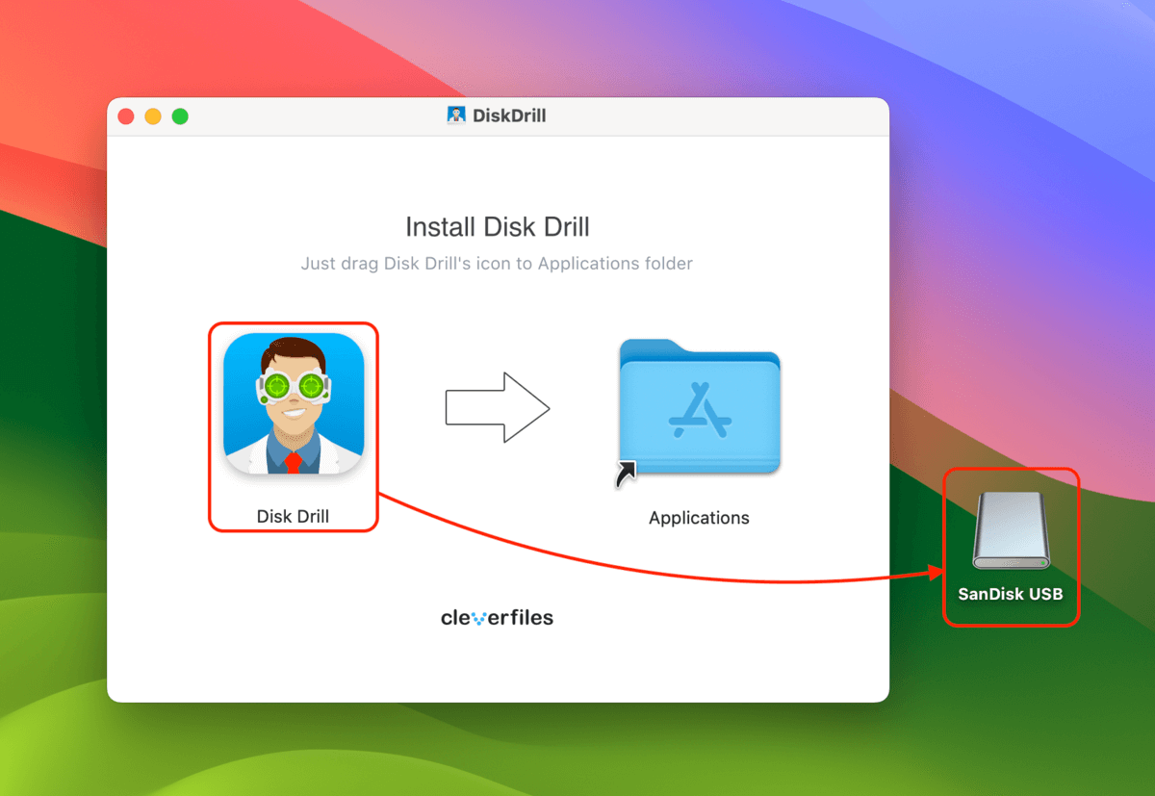
Task: Click the small DiskDrill title bar icon
Action: [x=456, y=116]
